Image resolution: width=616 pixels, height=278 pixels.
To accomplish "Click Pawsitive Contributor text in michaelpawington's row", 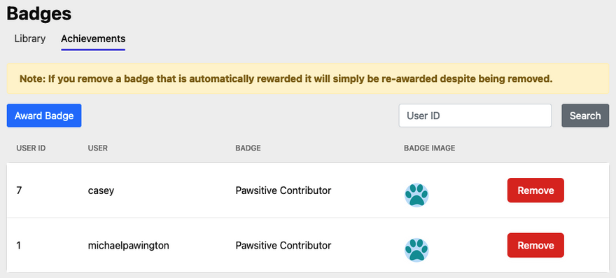I will (x=283, y=246).
